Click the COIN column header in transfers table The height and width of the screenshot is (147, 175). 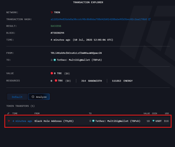[154, 113]
